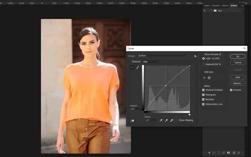Toggle the dialog box for Set 1
Viewport: 251px width, 157px height.
[x=208, y=11]
